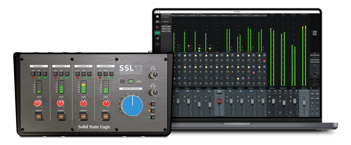Click the USER section TALK button
The height and width of the screenshot is (145, 351).
point(315,73)
